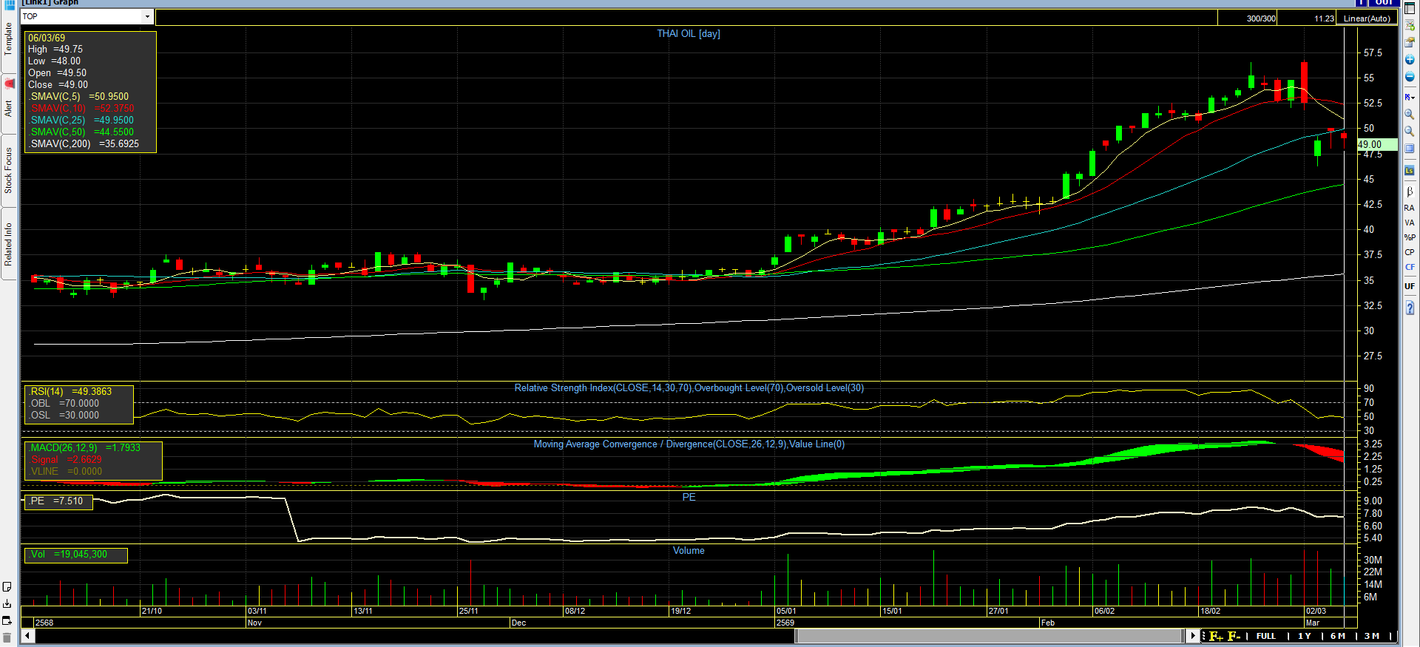Open chart properties icon in right toolbar
The width and height of the screenshot is (1420, 647).
[x=1410, y=42]
